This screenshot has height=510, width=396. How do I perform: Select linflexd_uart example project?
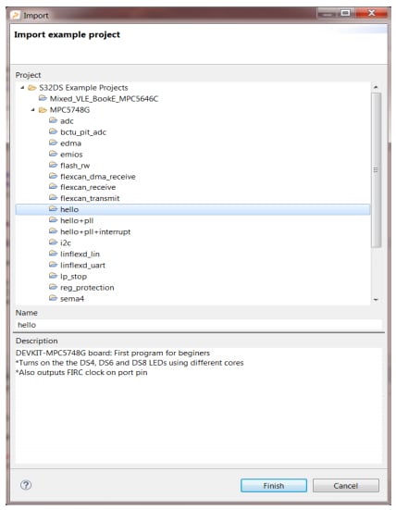[82, 265]
